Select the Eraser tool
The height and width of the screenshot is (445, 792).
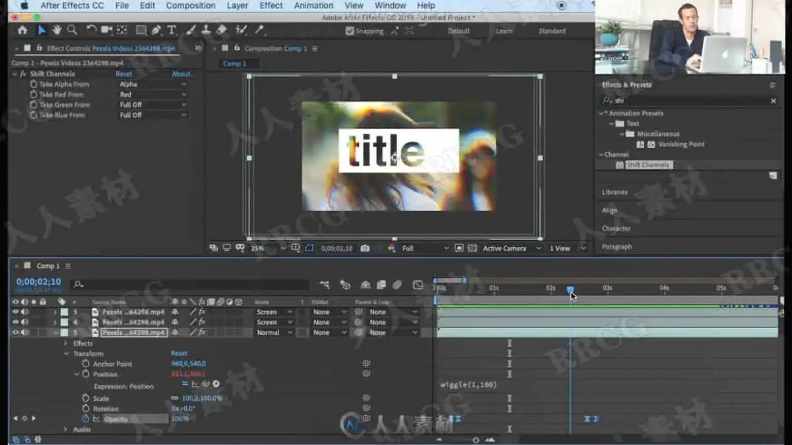tap(221, 30)
